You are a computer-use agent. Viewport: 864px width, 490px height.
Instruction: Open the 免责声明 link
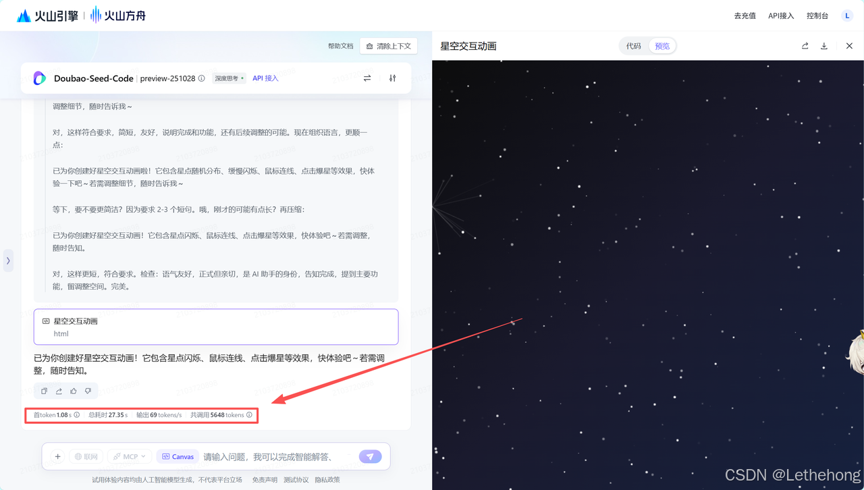265,480
